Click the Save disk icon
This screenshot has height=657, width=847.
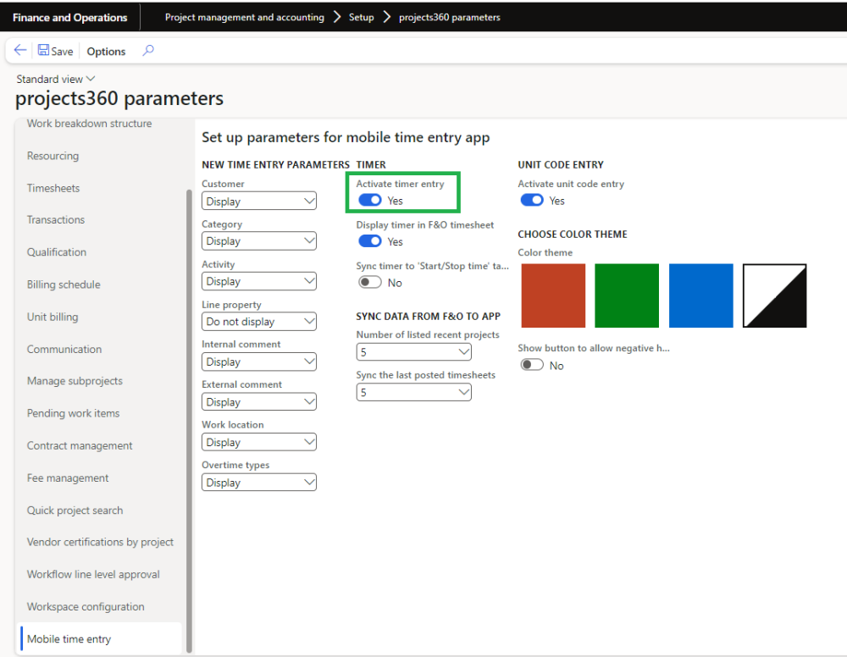[44, 51]
